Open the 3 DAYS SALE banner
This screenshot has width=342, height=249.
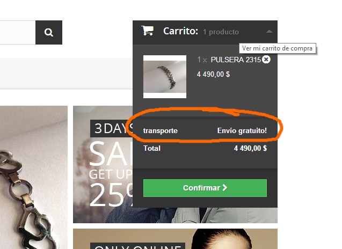103,164
